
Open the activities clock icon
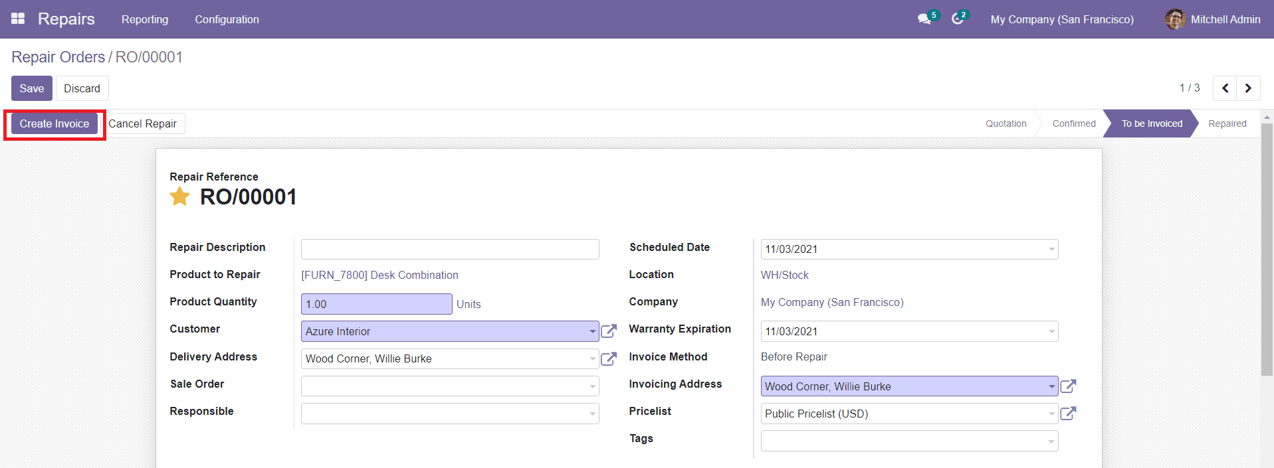pos(957,19)
